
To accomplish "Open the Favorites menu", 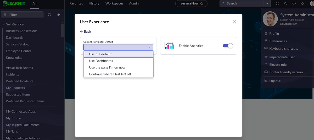I will (x=76, y=3).
